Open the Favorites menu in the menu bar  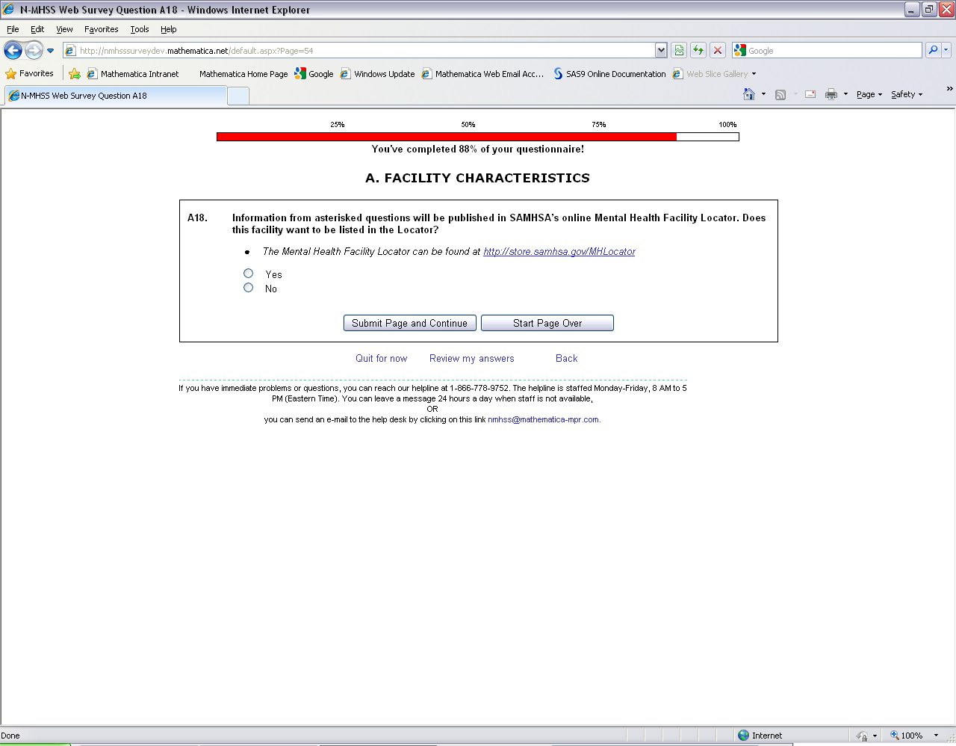102,29
